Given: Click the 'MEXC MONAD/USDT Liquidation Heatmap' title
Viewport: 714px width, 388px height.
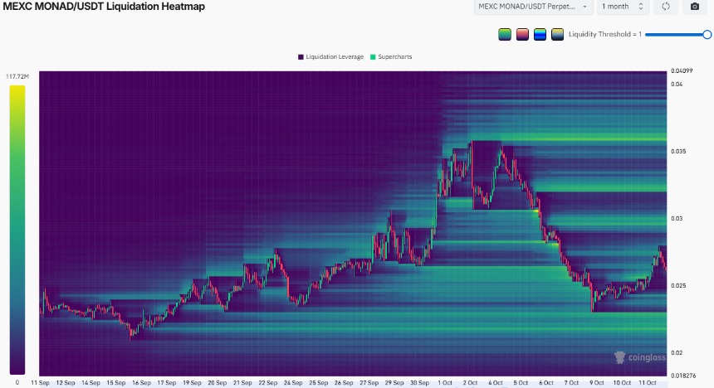Looking at the screenshot, I should [x=104, y=7].
